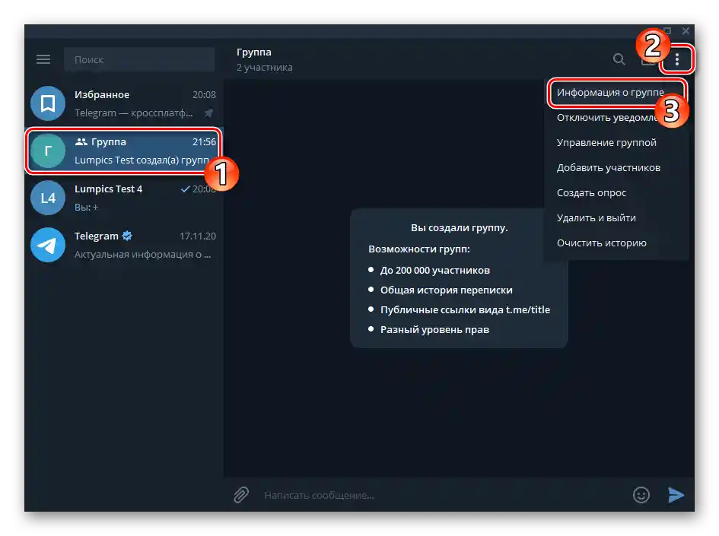Open the hamburger main menu
The height and width of the screenshot is (536, 719).
pos(43,59)
